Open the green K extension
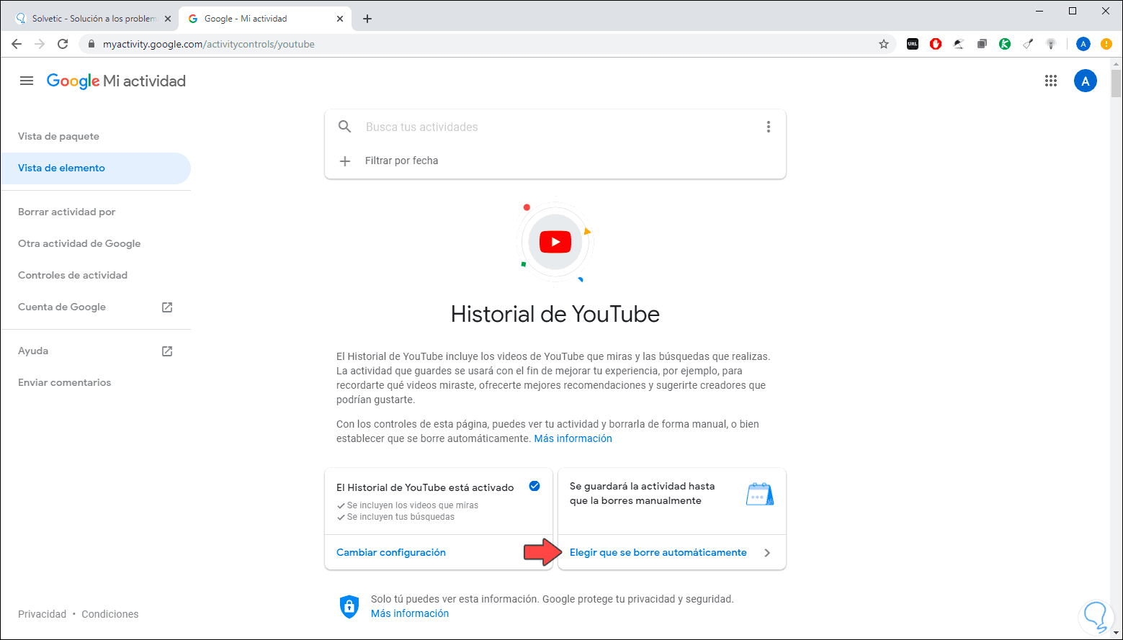Viewport: 1123px width, 640px height. [x=1005, y=44]
